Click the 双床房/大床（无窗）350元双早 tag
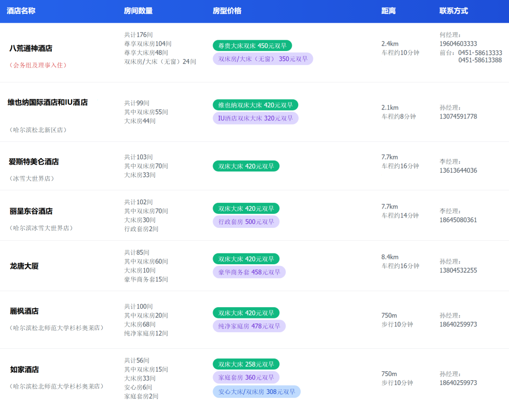Image resolution: width=509 pixels, height=411 pixels. (263, 59)
